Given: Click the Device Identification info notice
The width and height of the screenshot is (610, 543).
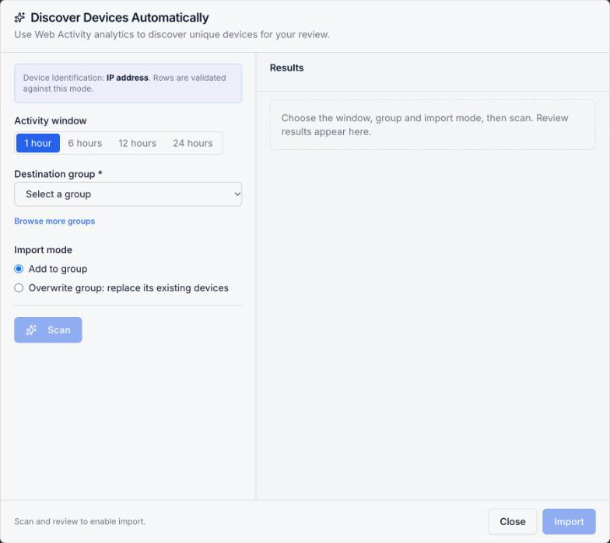Looking at the screenshot, I should point(128,83).
